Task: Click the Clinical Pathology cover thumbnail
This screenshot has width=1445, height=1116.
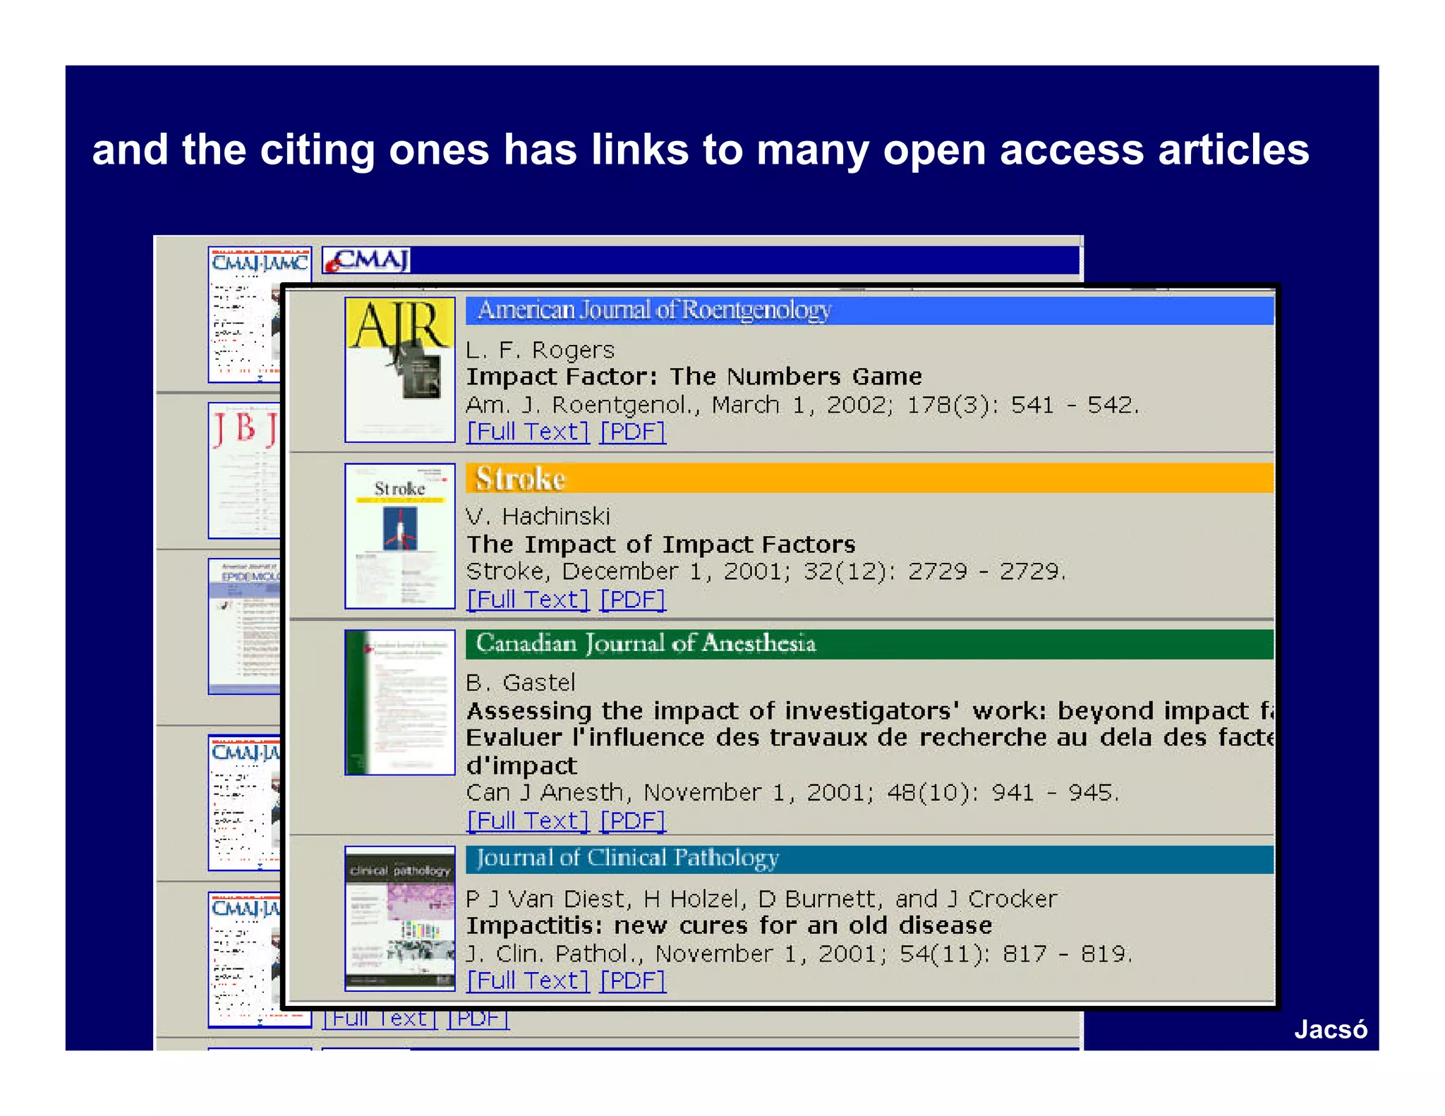Action: click(400, 918)
